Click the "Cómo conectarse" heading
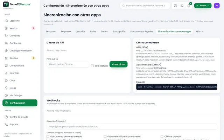This screenshot has width=224, height=140. point(147,43)
